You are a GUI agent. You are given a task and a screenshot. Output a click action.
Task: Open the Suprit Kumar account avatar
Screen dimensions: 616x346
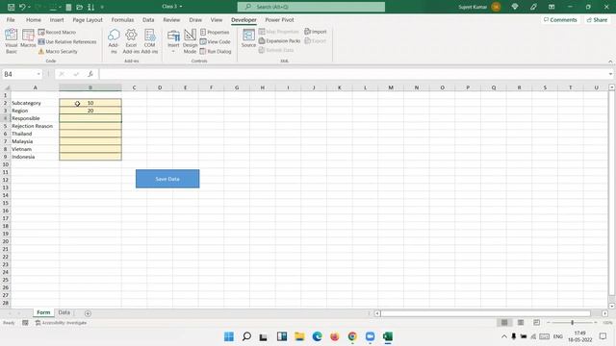(x=497, y=7)
